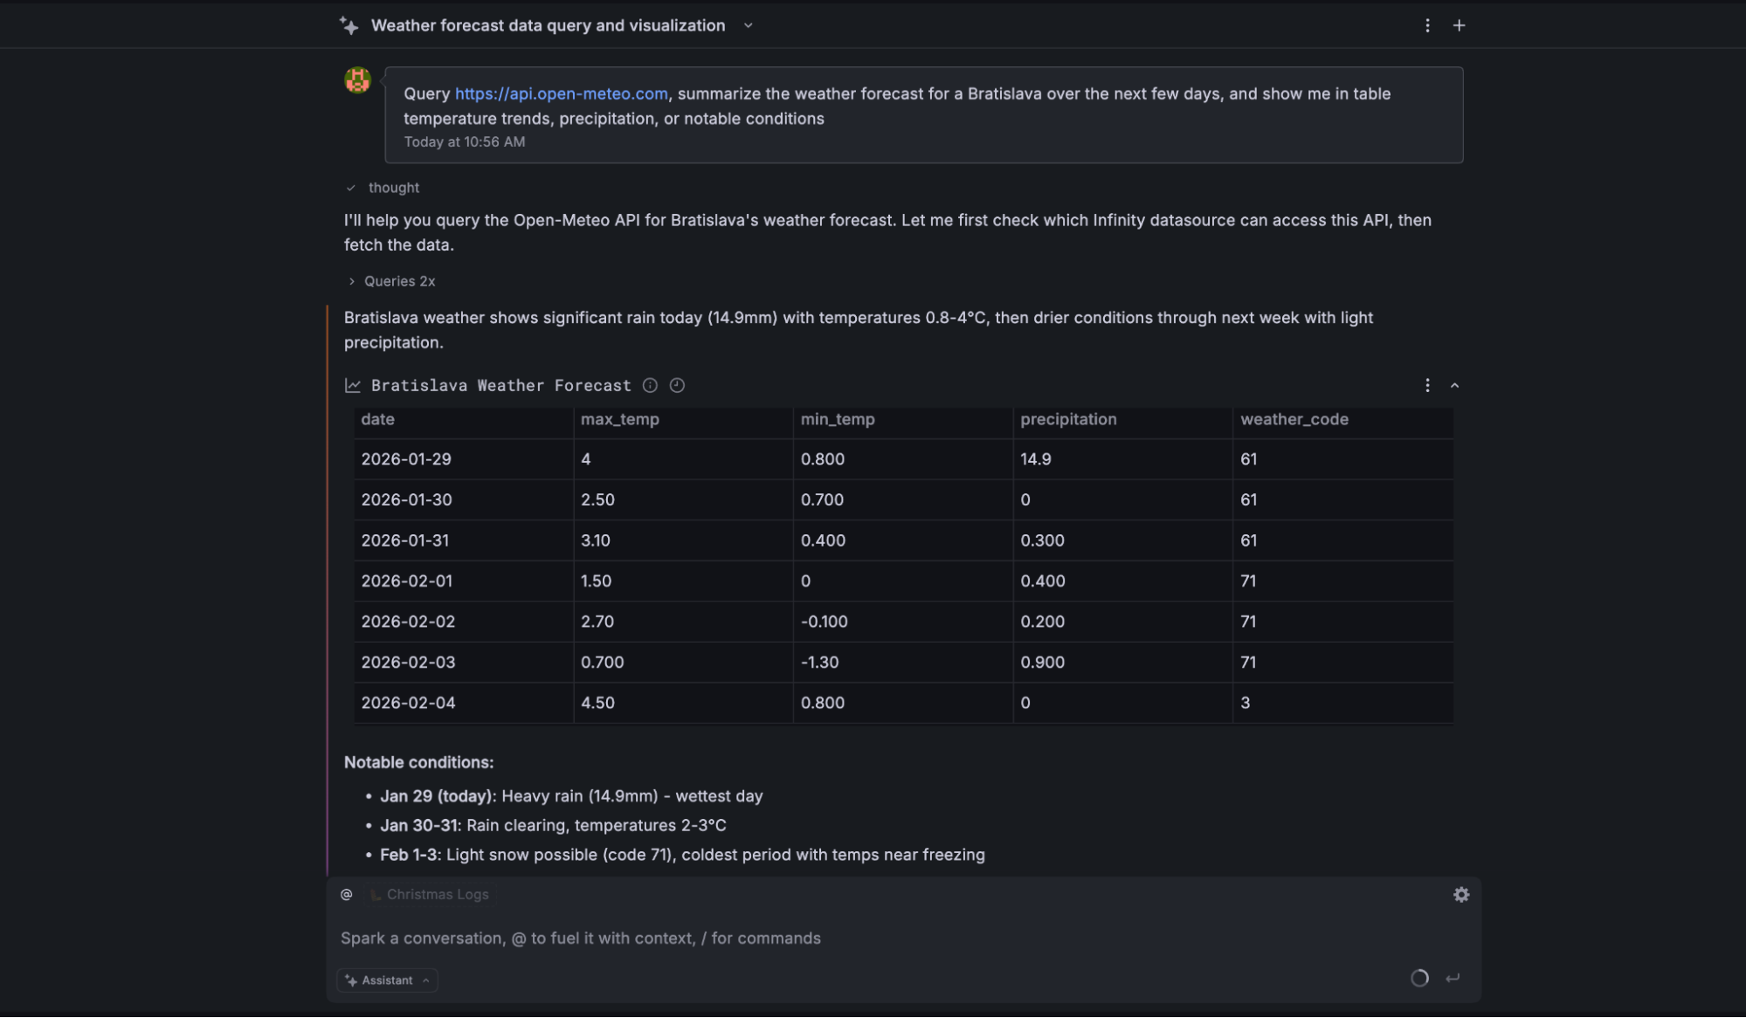The height and width of the screenshot is (1018, 1746).
Task: Open the Assistant mode dropdown
Action: (387, 980)
